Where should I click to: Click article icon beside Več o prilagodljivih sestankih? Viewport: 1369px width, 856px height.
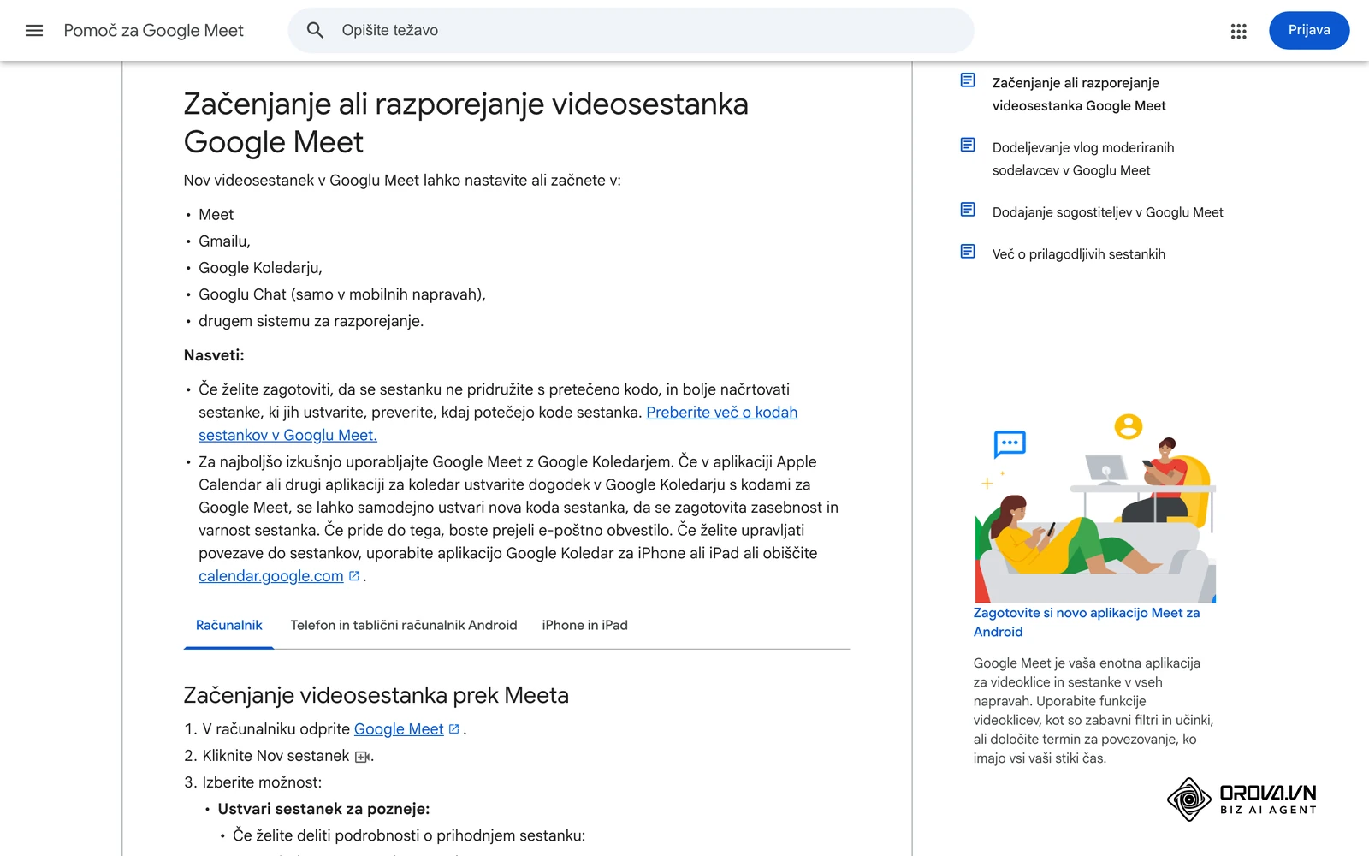pyautogui.click(x=968, y=252)
